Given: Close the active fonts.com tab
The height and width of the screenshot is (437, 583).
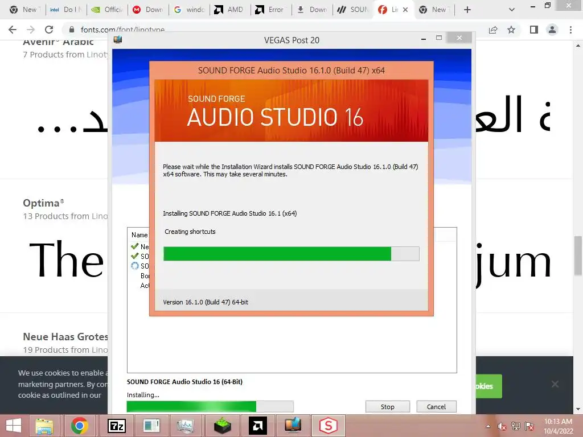Looking at the screenshot, I should (x=405, y=10).
